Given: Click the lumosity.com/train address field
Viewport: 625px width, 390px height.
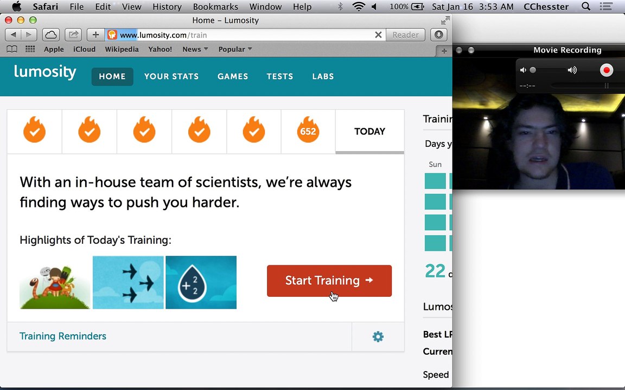Looking at the screenshot, I should click(246, 35).
